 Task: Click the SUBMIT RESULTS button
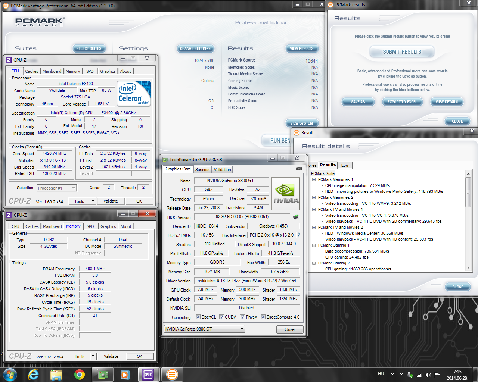(x=402, y=52)
